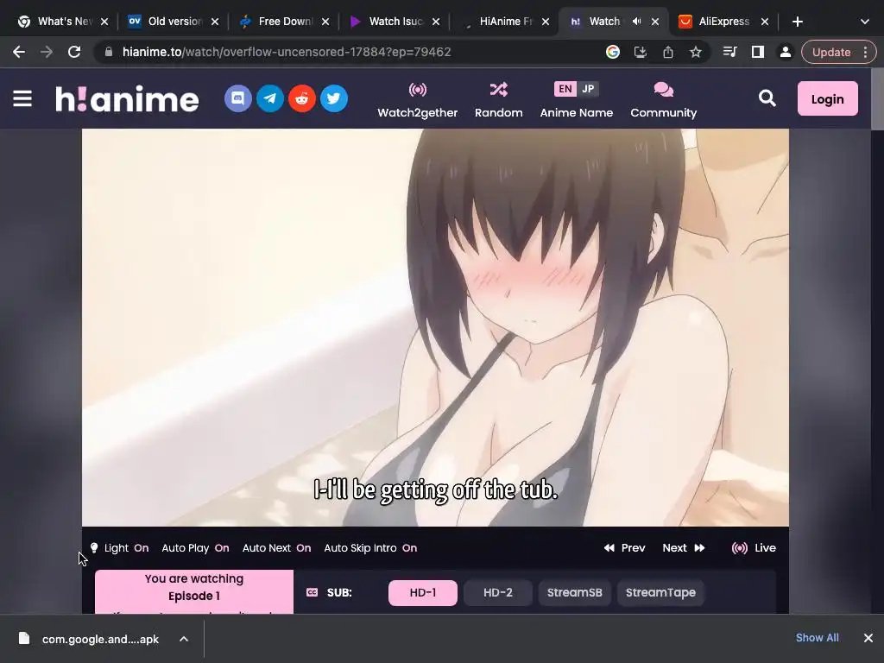Reload the current page

(74, 52)
